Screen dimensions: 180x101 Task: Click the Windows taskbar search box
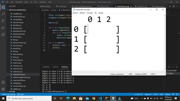(x=29, y=98)
